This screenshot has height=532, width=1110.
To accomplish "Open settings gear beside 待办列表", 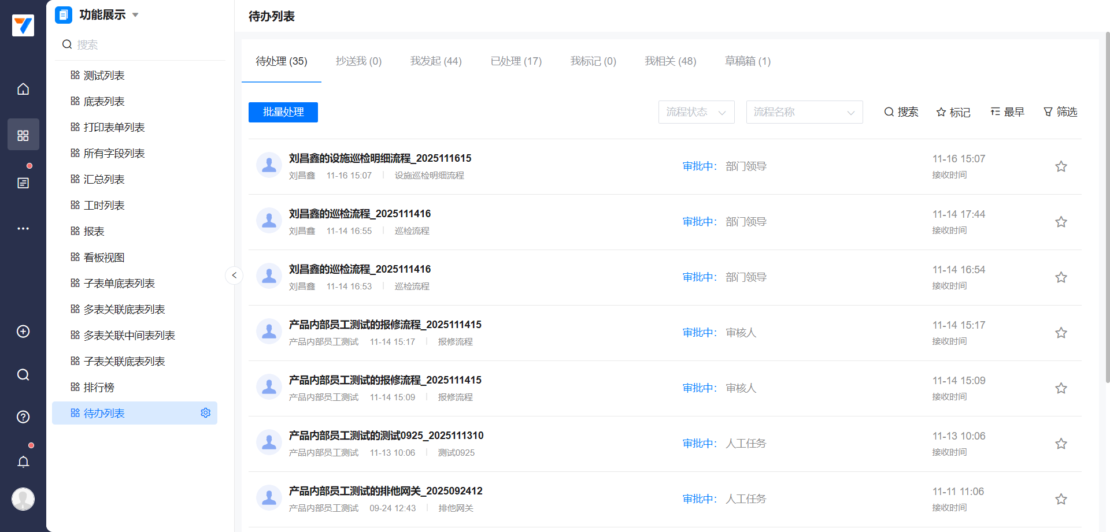I will pyautogui.click(x=205, y=413).
